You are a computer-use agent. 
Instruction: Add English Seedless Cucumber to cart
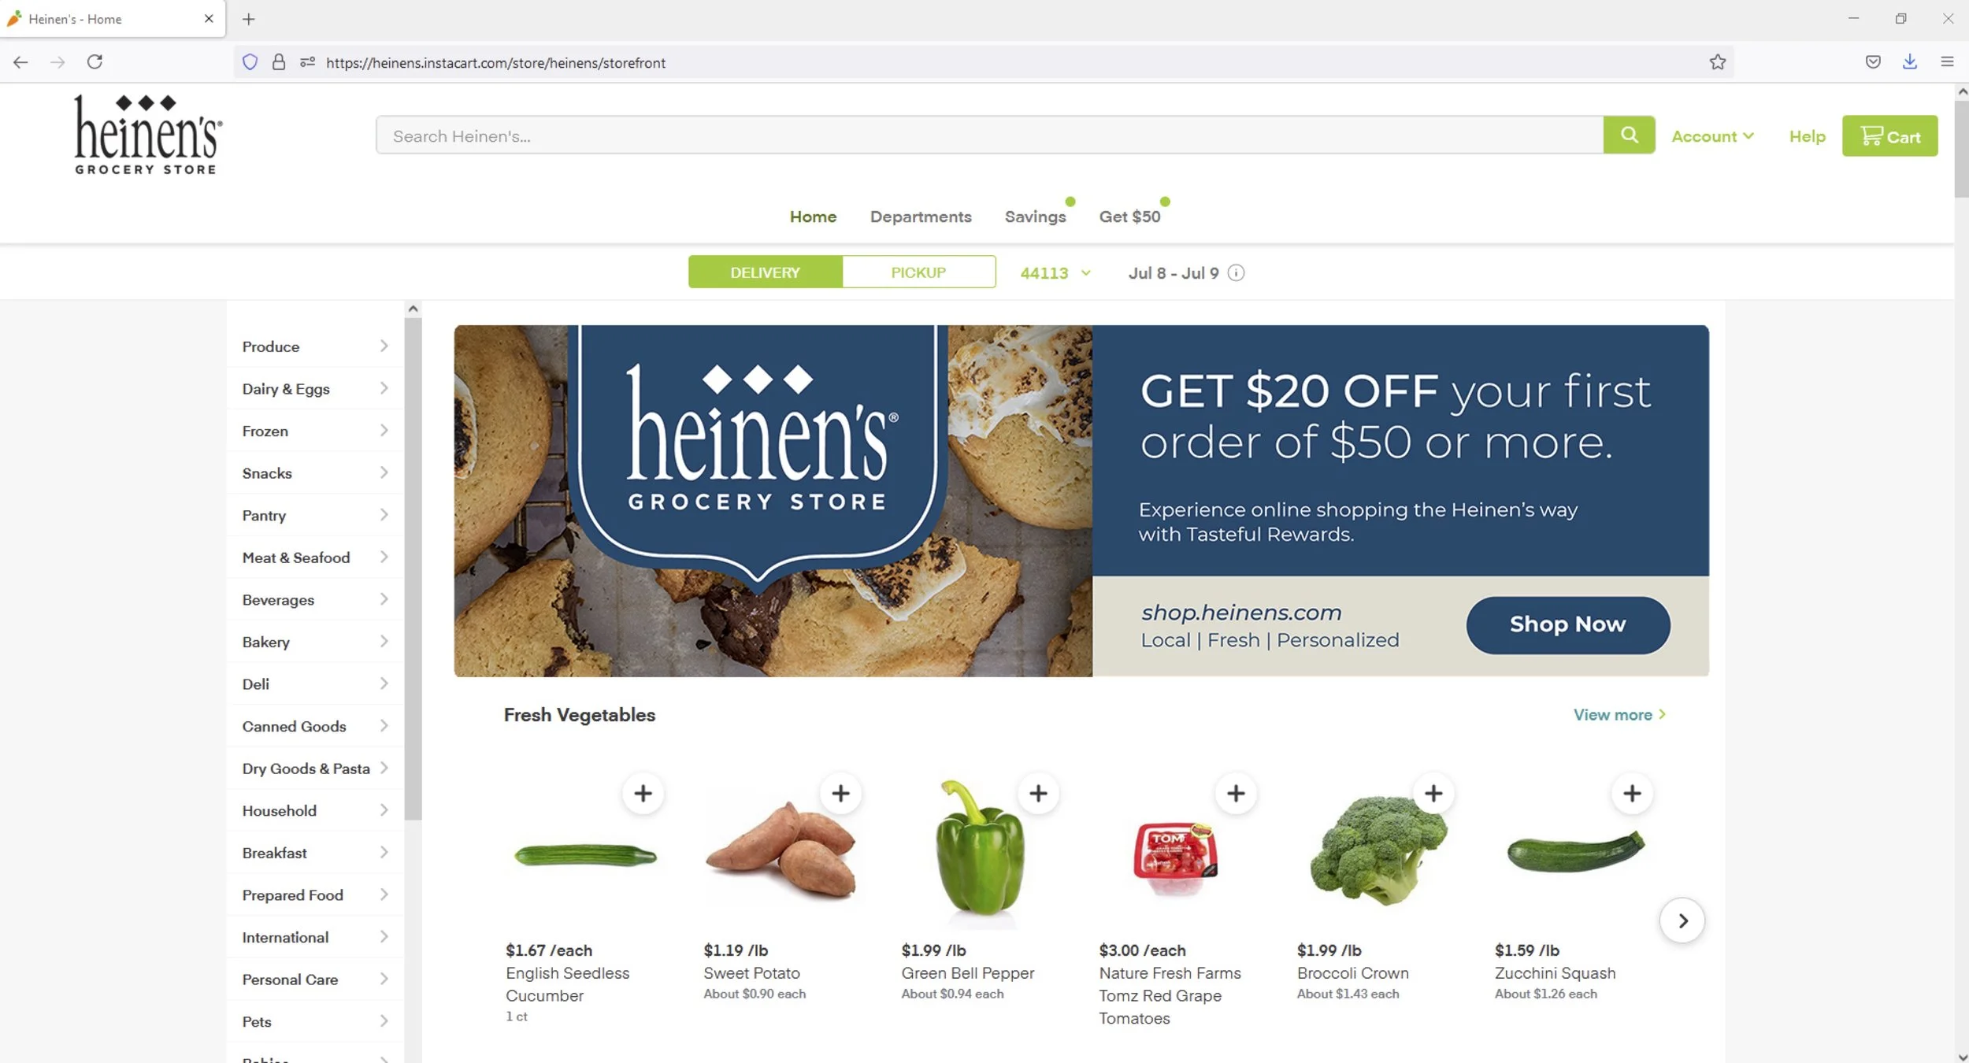click(643, 793)
